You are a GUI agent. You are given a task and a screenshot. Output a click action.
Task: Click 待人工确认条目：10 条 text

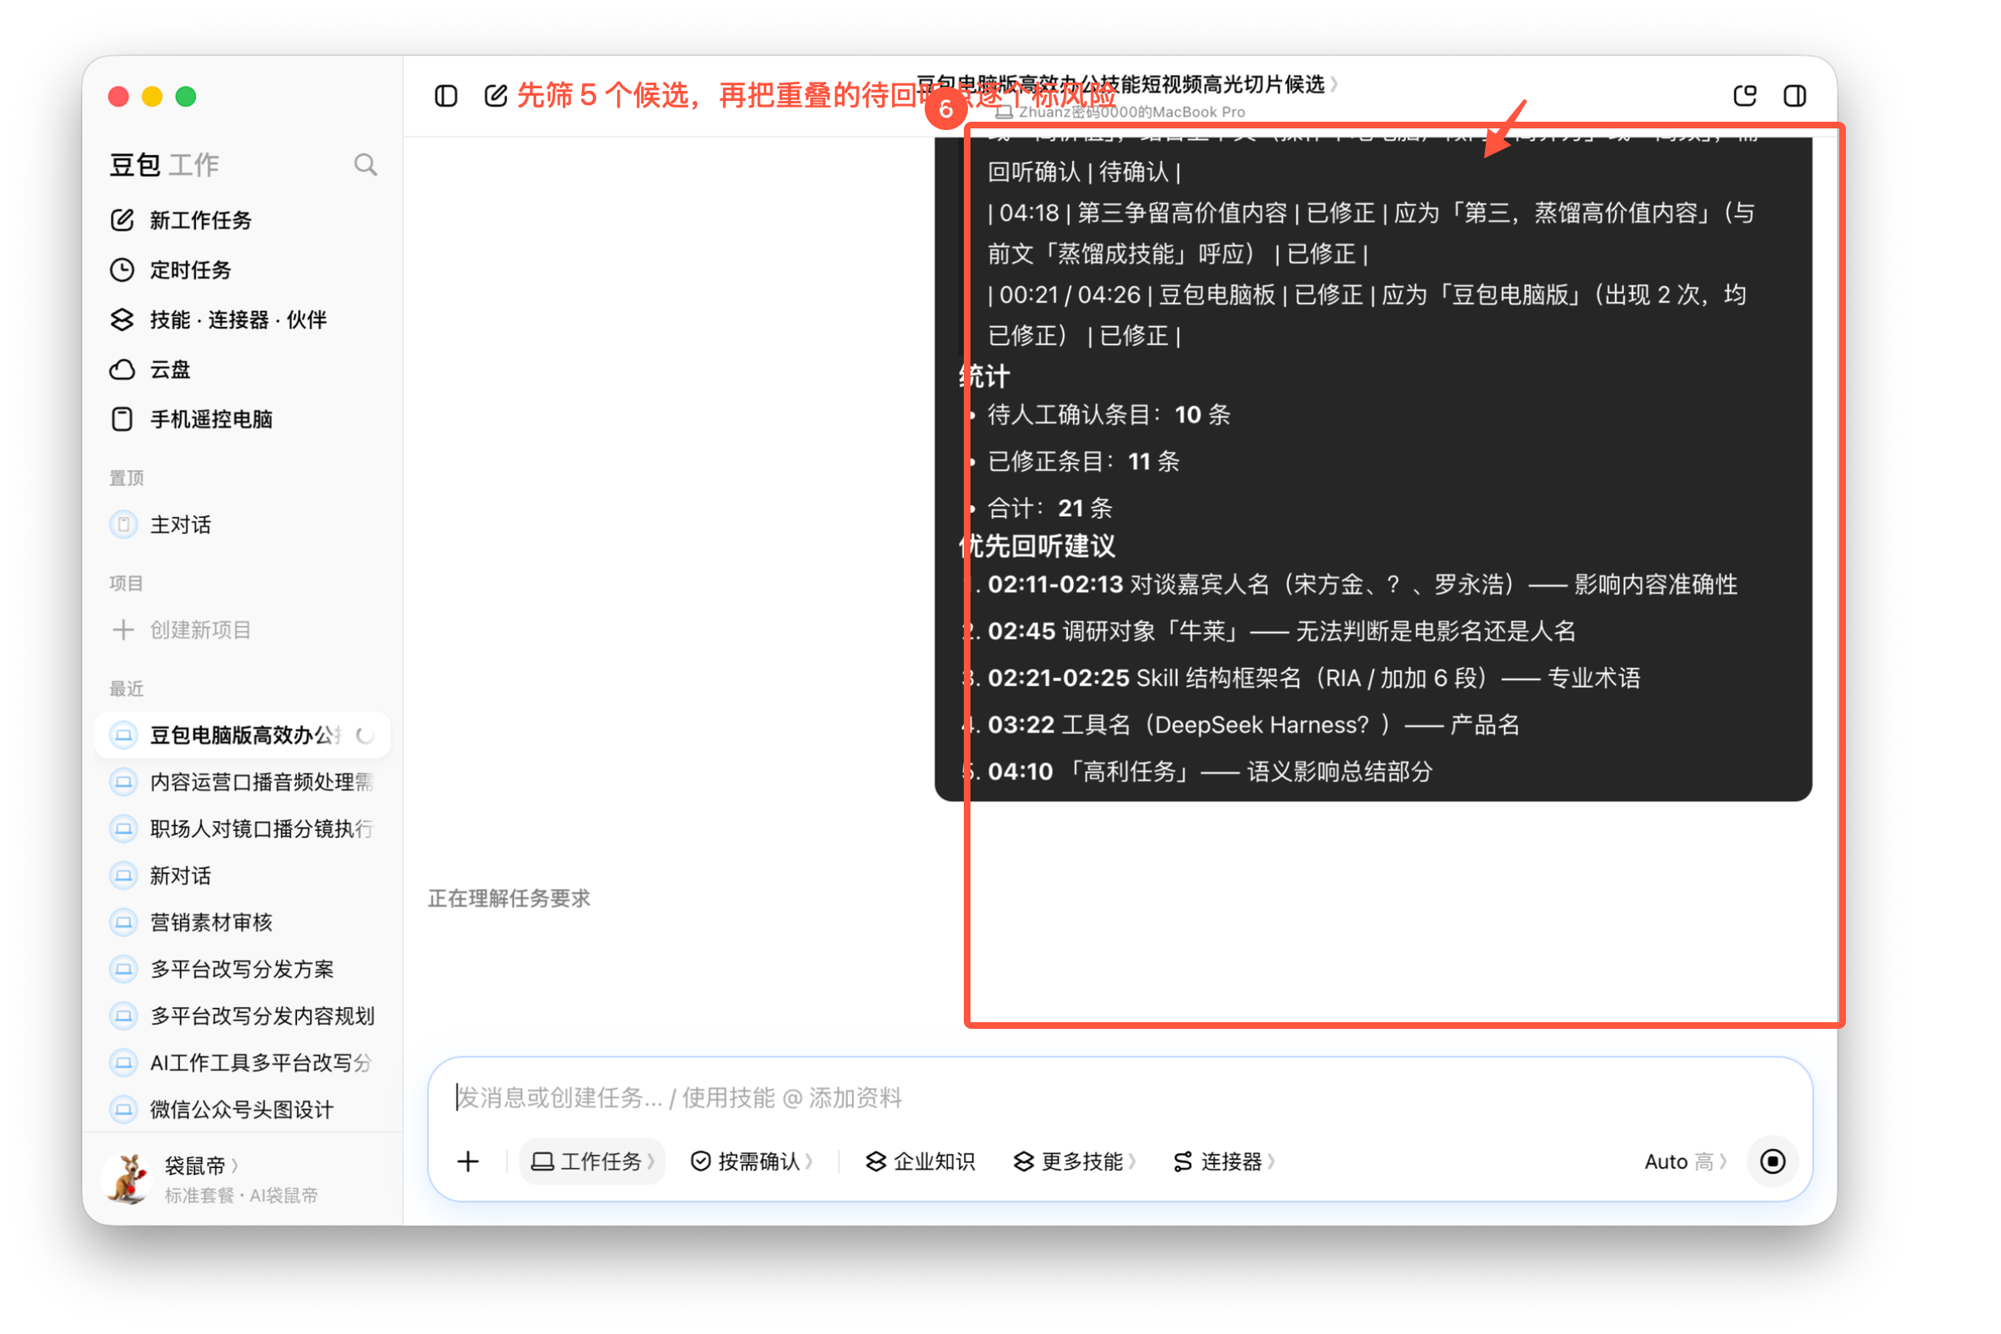(x=1109, y=415)
